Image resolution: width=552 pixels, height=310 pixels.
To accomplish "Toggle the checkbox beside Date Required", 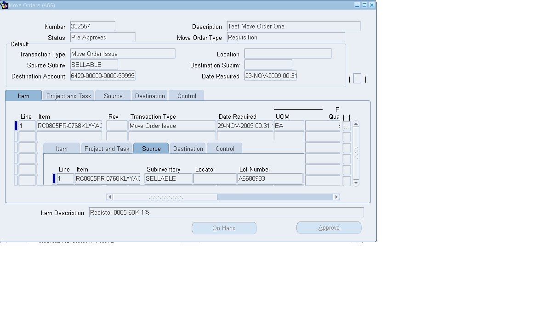I will pyautogui.click(x=357, y=78).
